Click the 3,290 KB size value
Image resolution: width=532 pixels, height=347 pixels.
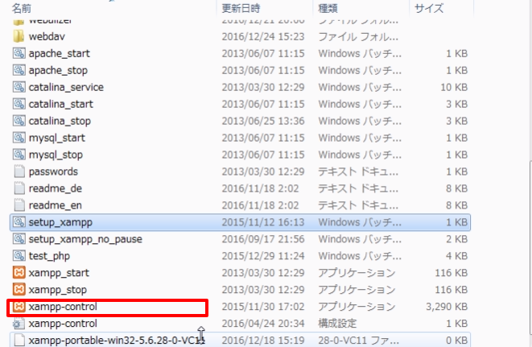point(447,307)
